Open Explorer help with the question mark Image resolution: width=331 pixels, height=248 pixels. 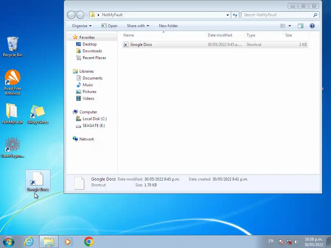312,26
